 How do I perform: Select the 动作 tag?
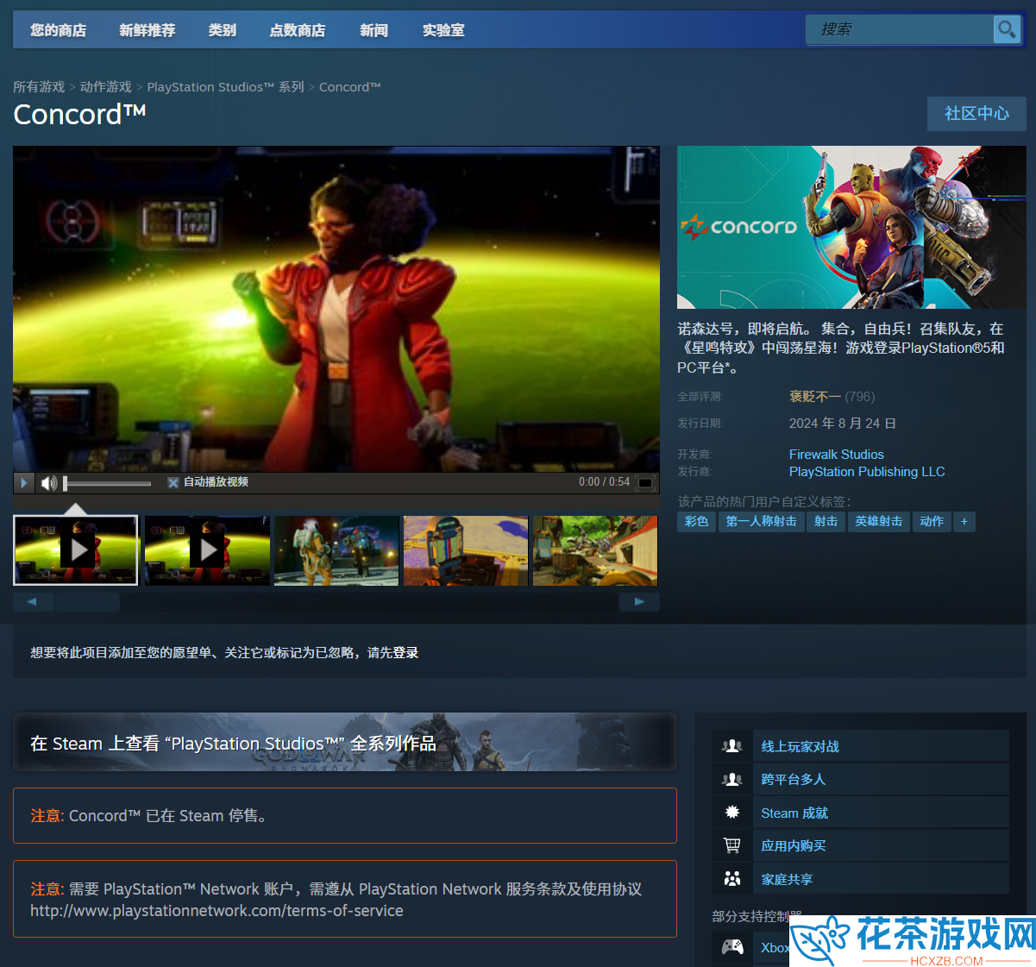tap(932, 521)
